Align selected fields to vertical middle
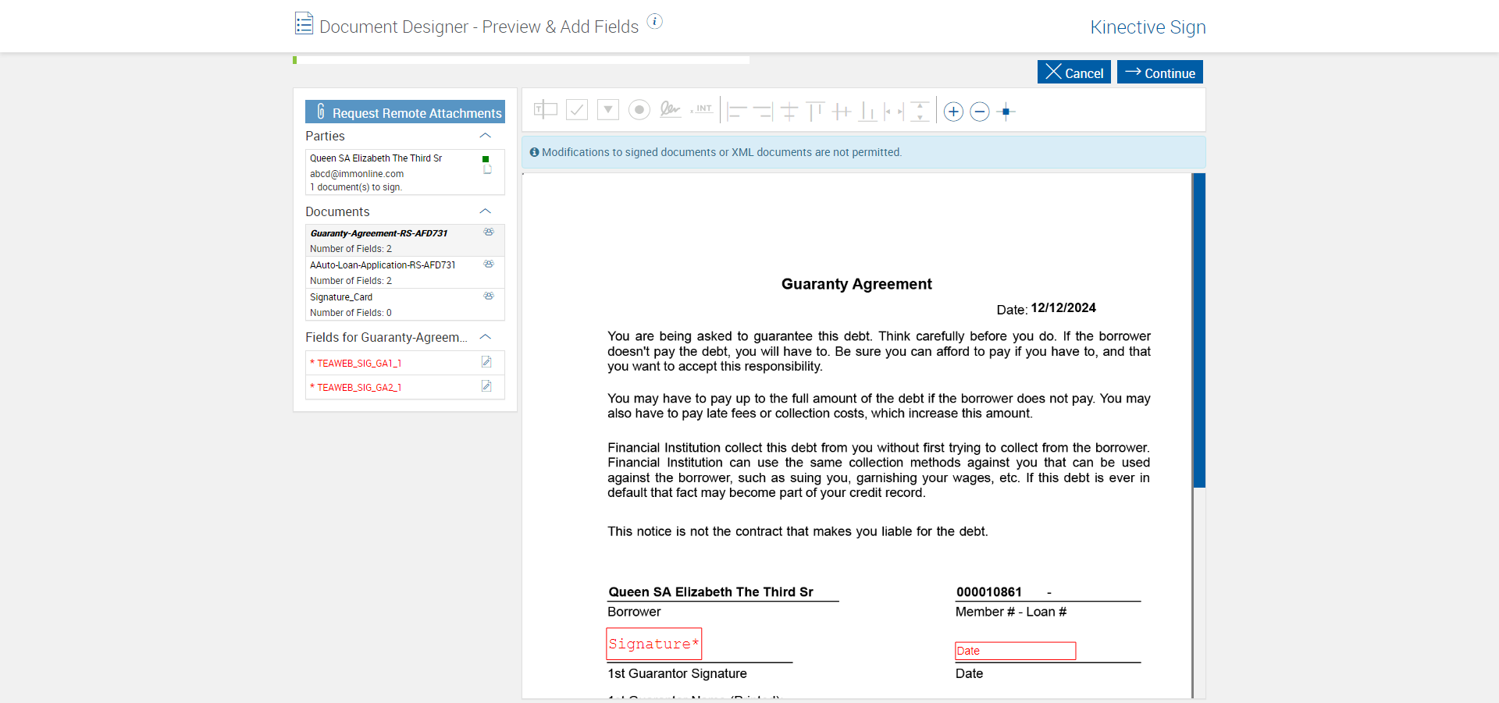The height and width of the screenshot is (703, 1499). [841, 112]
